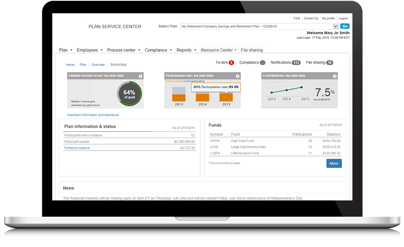Open the Resource Center menu
This screenshot has width=404, height=247.
tap(219, 50)
